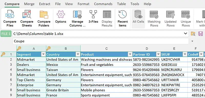Select column C header
The height and width of the screenshot is (98, 205).
point(107,49)
